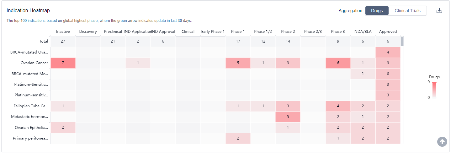Select the Platinum-Sensitiv... row label
451x153 pixels.
click(31, 84)
